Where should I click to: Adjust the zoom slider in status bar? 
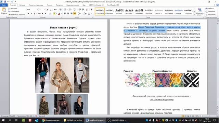(209, 116)
